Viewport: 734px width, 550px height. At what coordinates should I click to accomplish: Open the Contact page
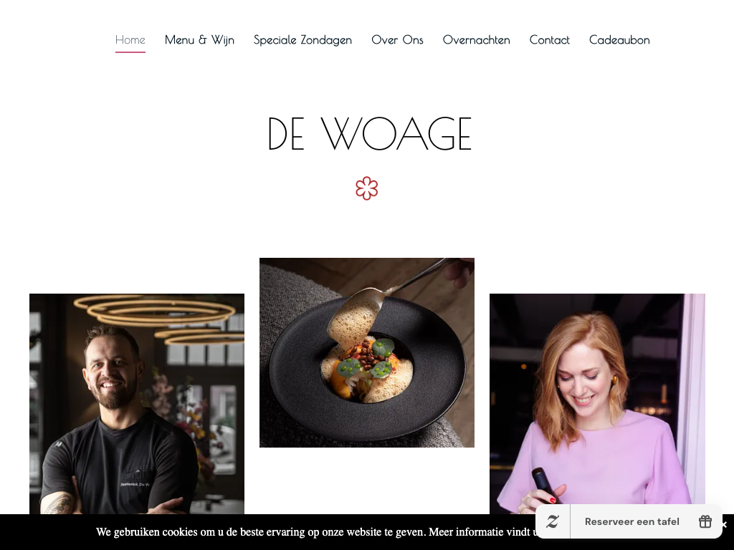(x=550, y=40)
